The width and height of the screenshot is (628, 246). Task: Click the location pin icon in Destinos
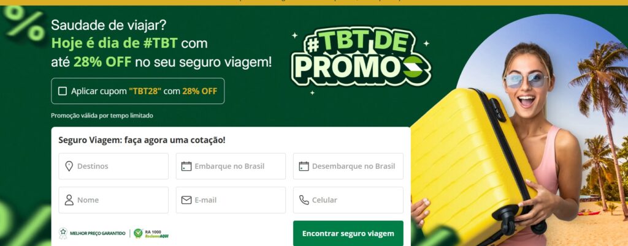[x=69, y=166]
